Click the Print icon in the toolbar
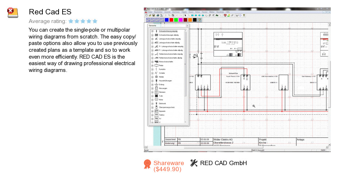 [x=158, y=15]
